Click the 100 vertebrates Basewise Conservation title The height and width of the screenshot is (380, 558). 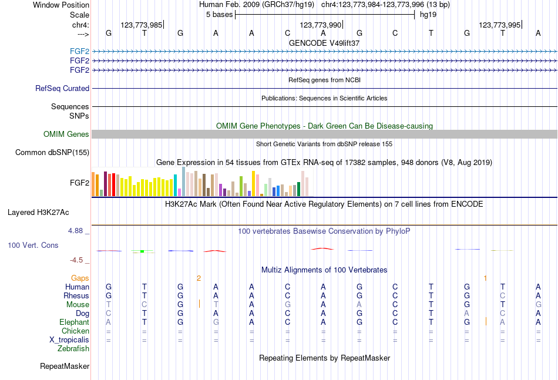tap(324, 231)
